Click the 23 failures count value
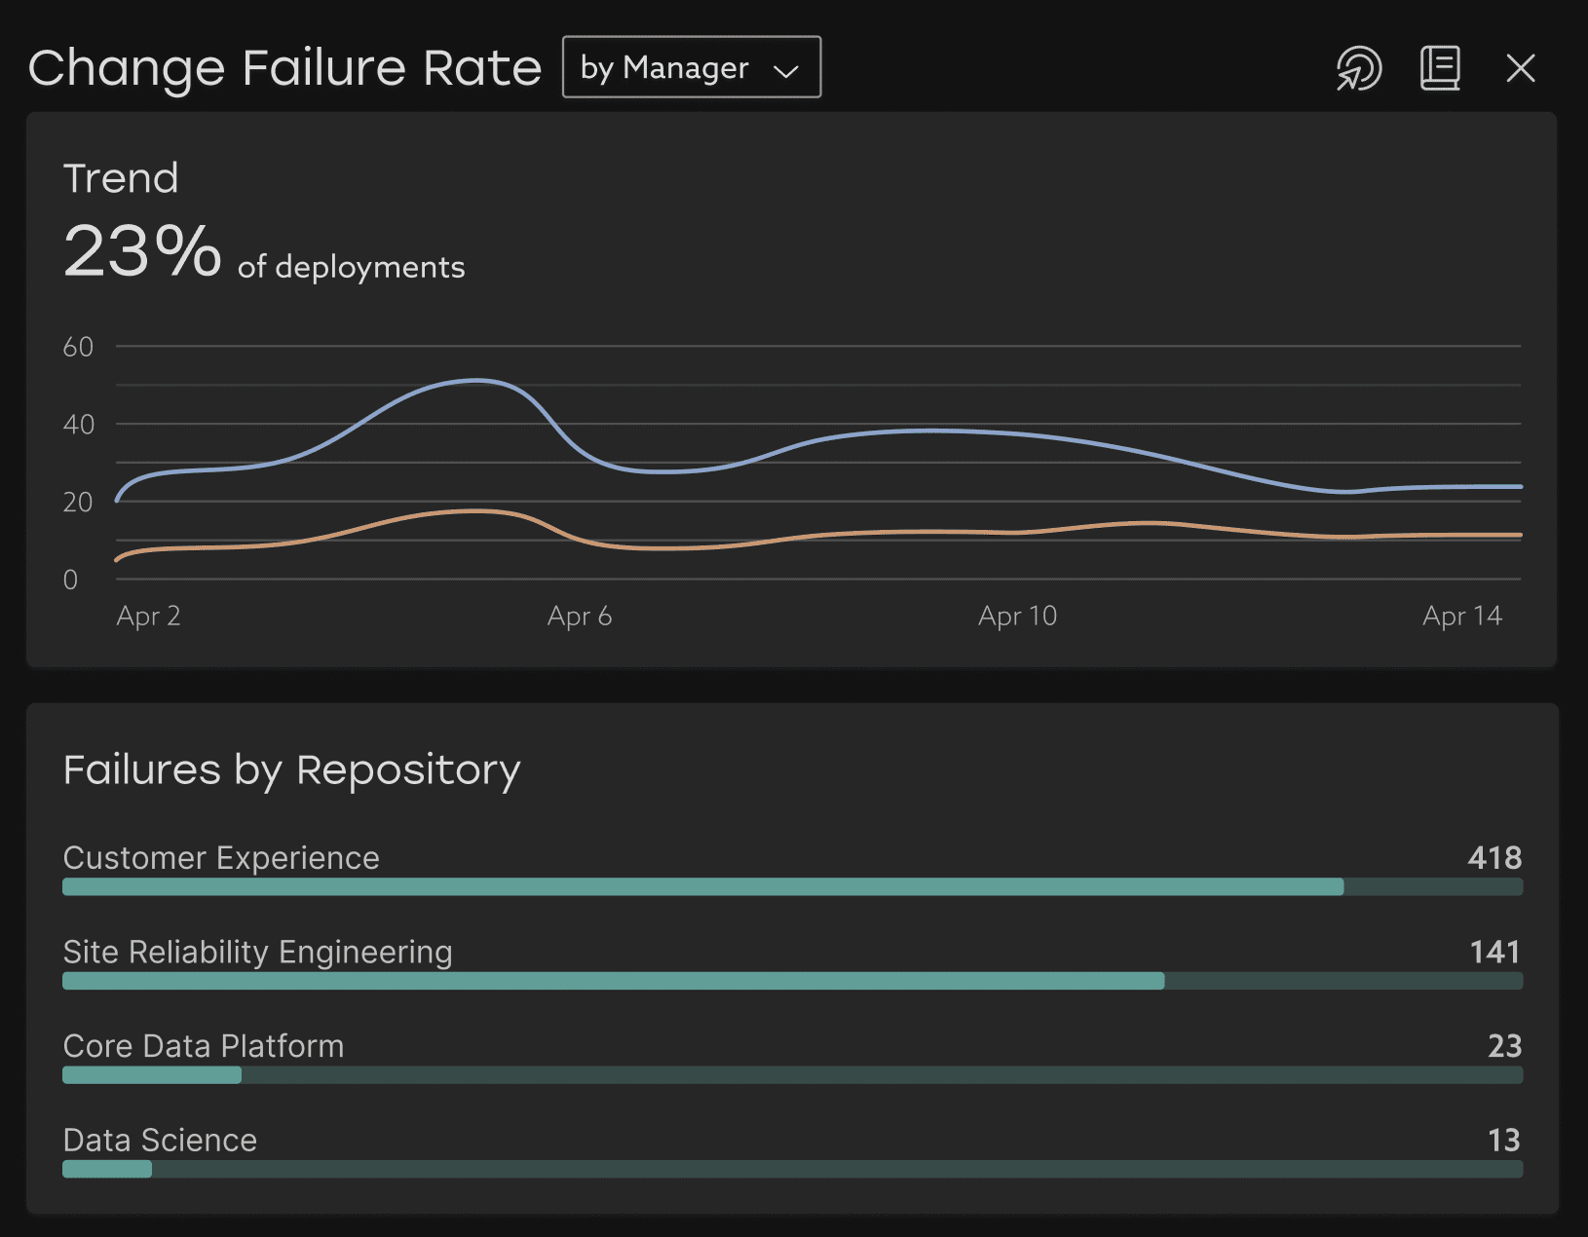 point(1505,1045)
